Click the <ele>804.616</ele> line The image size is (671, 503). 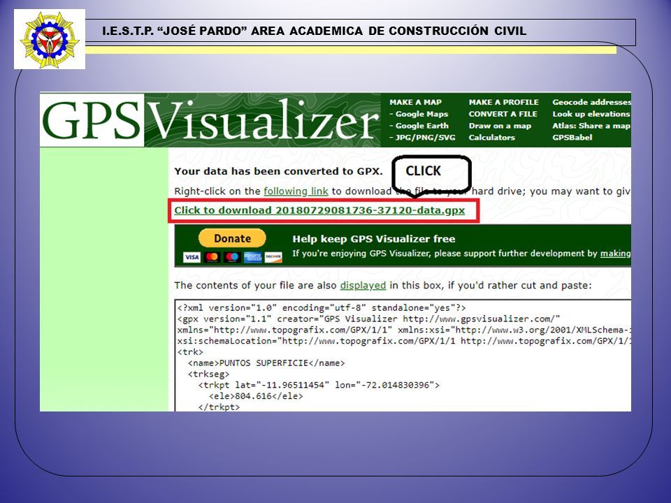(x=256, y=396)
